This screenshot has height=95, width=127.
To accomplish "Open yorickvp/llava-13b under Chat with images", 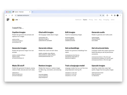I will [x=43, y=37].
